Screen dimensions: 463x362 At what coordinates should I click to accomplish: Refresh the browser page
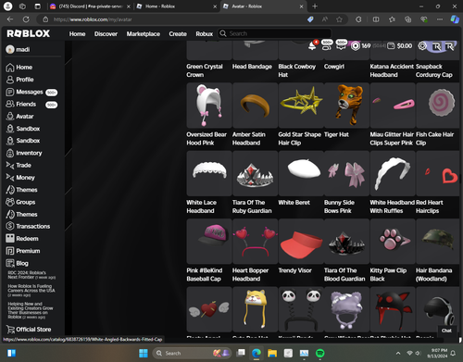coord(26,19)
